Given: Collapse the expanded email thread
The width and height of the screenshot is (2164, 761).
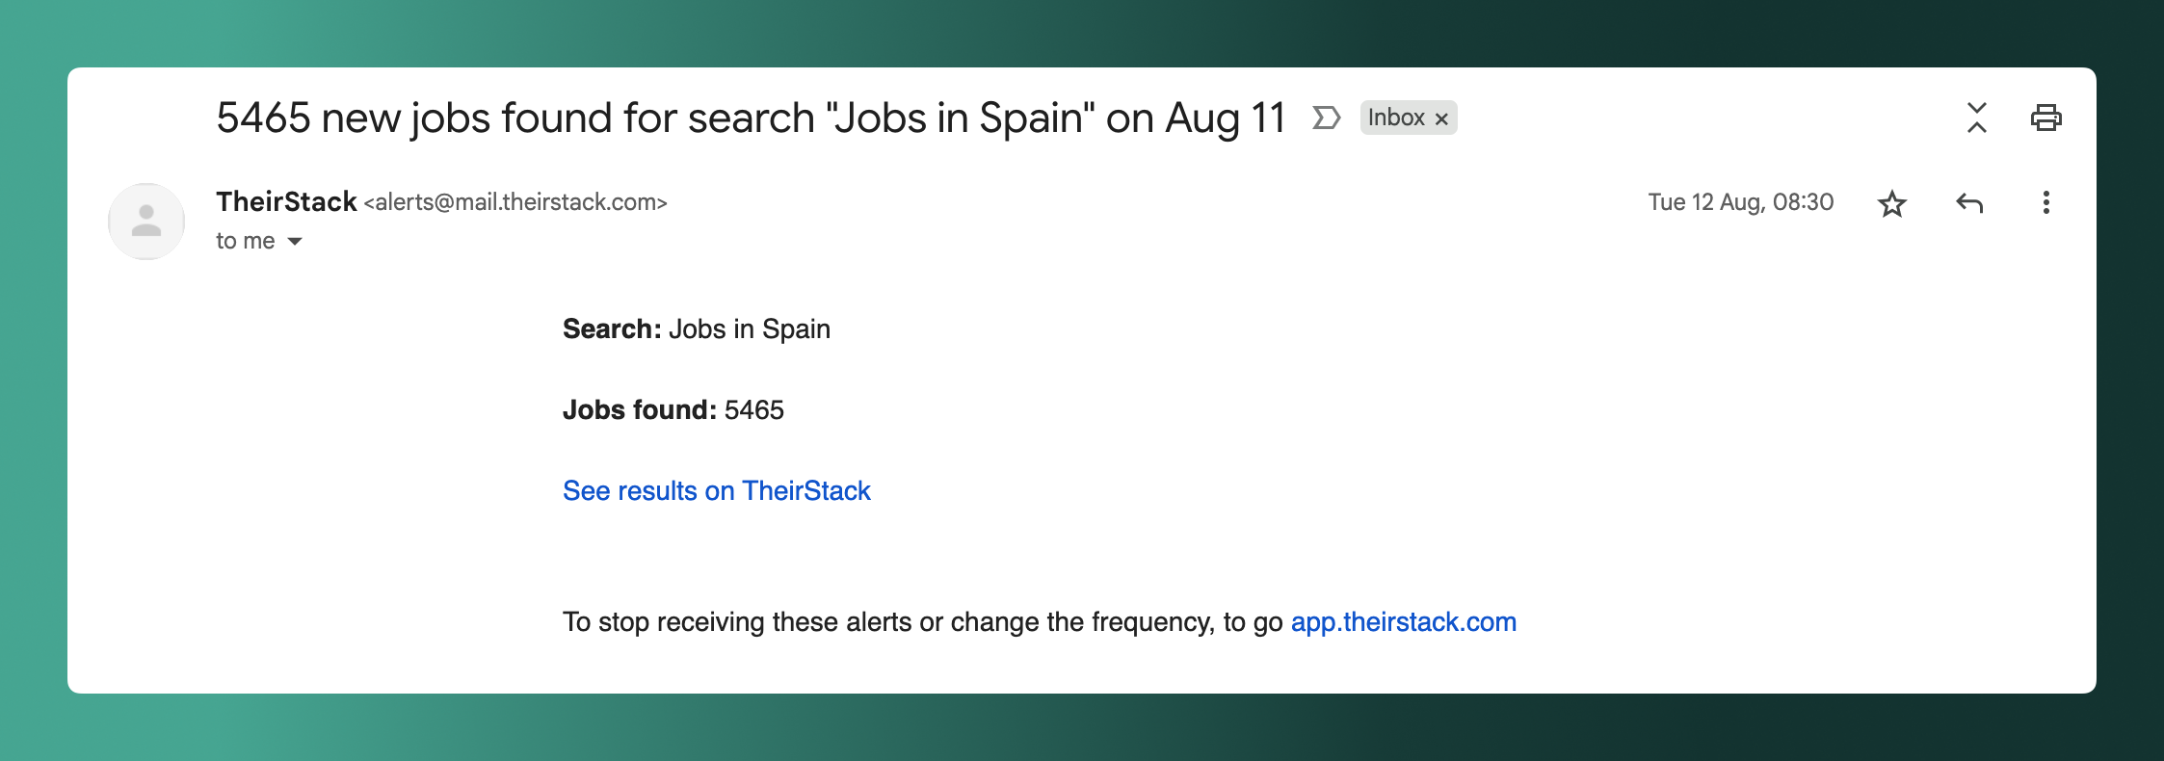Looking at the screenshot, I should (x=1977, y=118).
